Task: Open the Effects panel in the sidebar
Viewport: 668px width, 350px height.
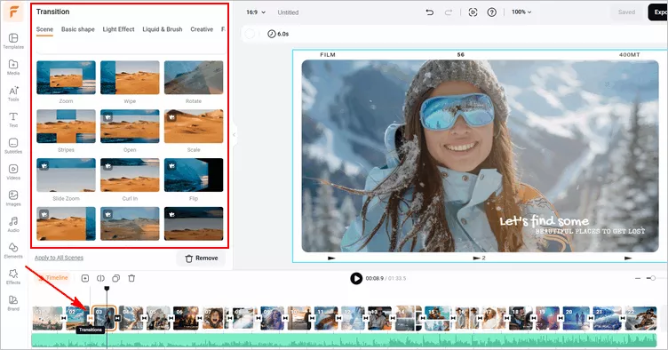Action: [x=13, y=277]
